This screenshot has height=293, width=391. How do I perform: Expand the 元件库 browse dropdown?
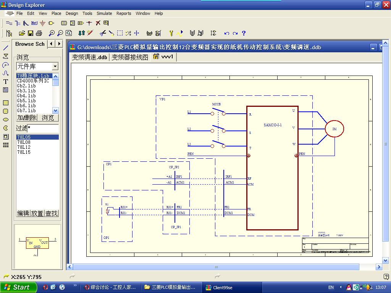[x=55, y=66]
